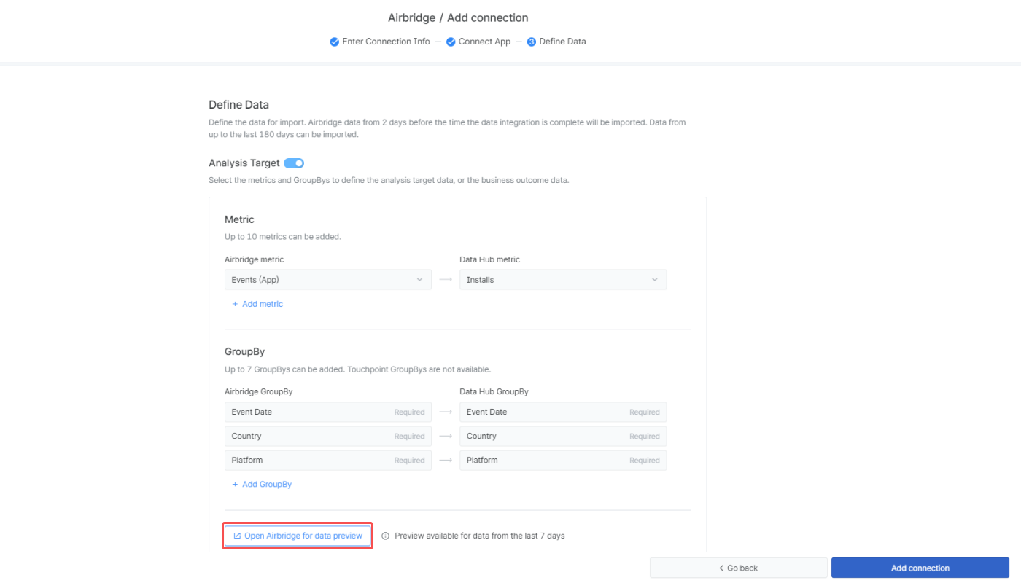1021x583 pixels.
Task: Click the step 3 Define Data icon
Action: point(532,42)
